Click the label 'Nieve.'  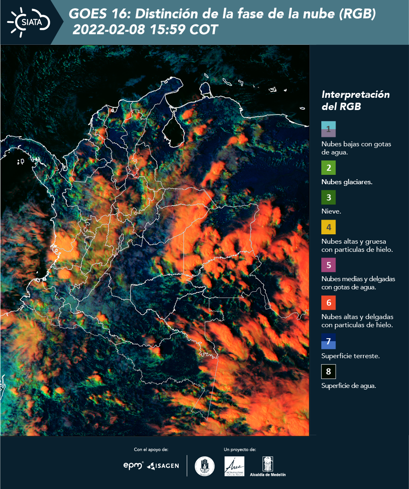point(331,211)
